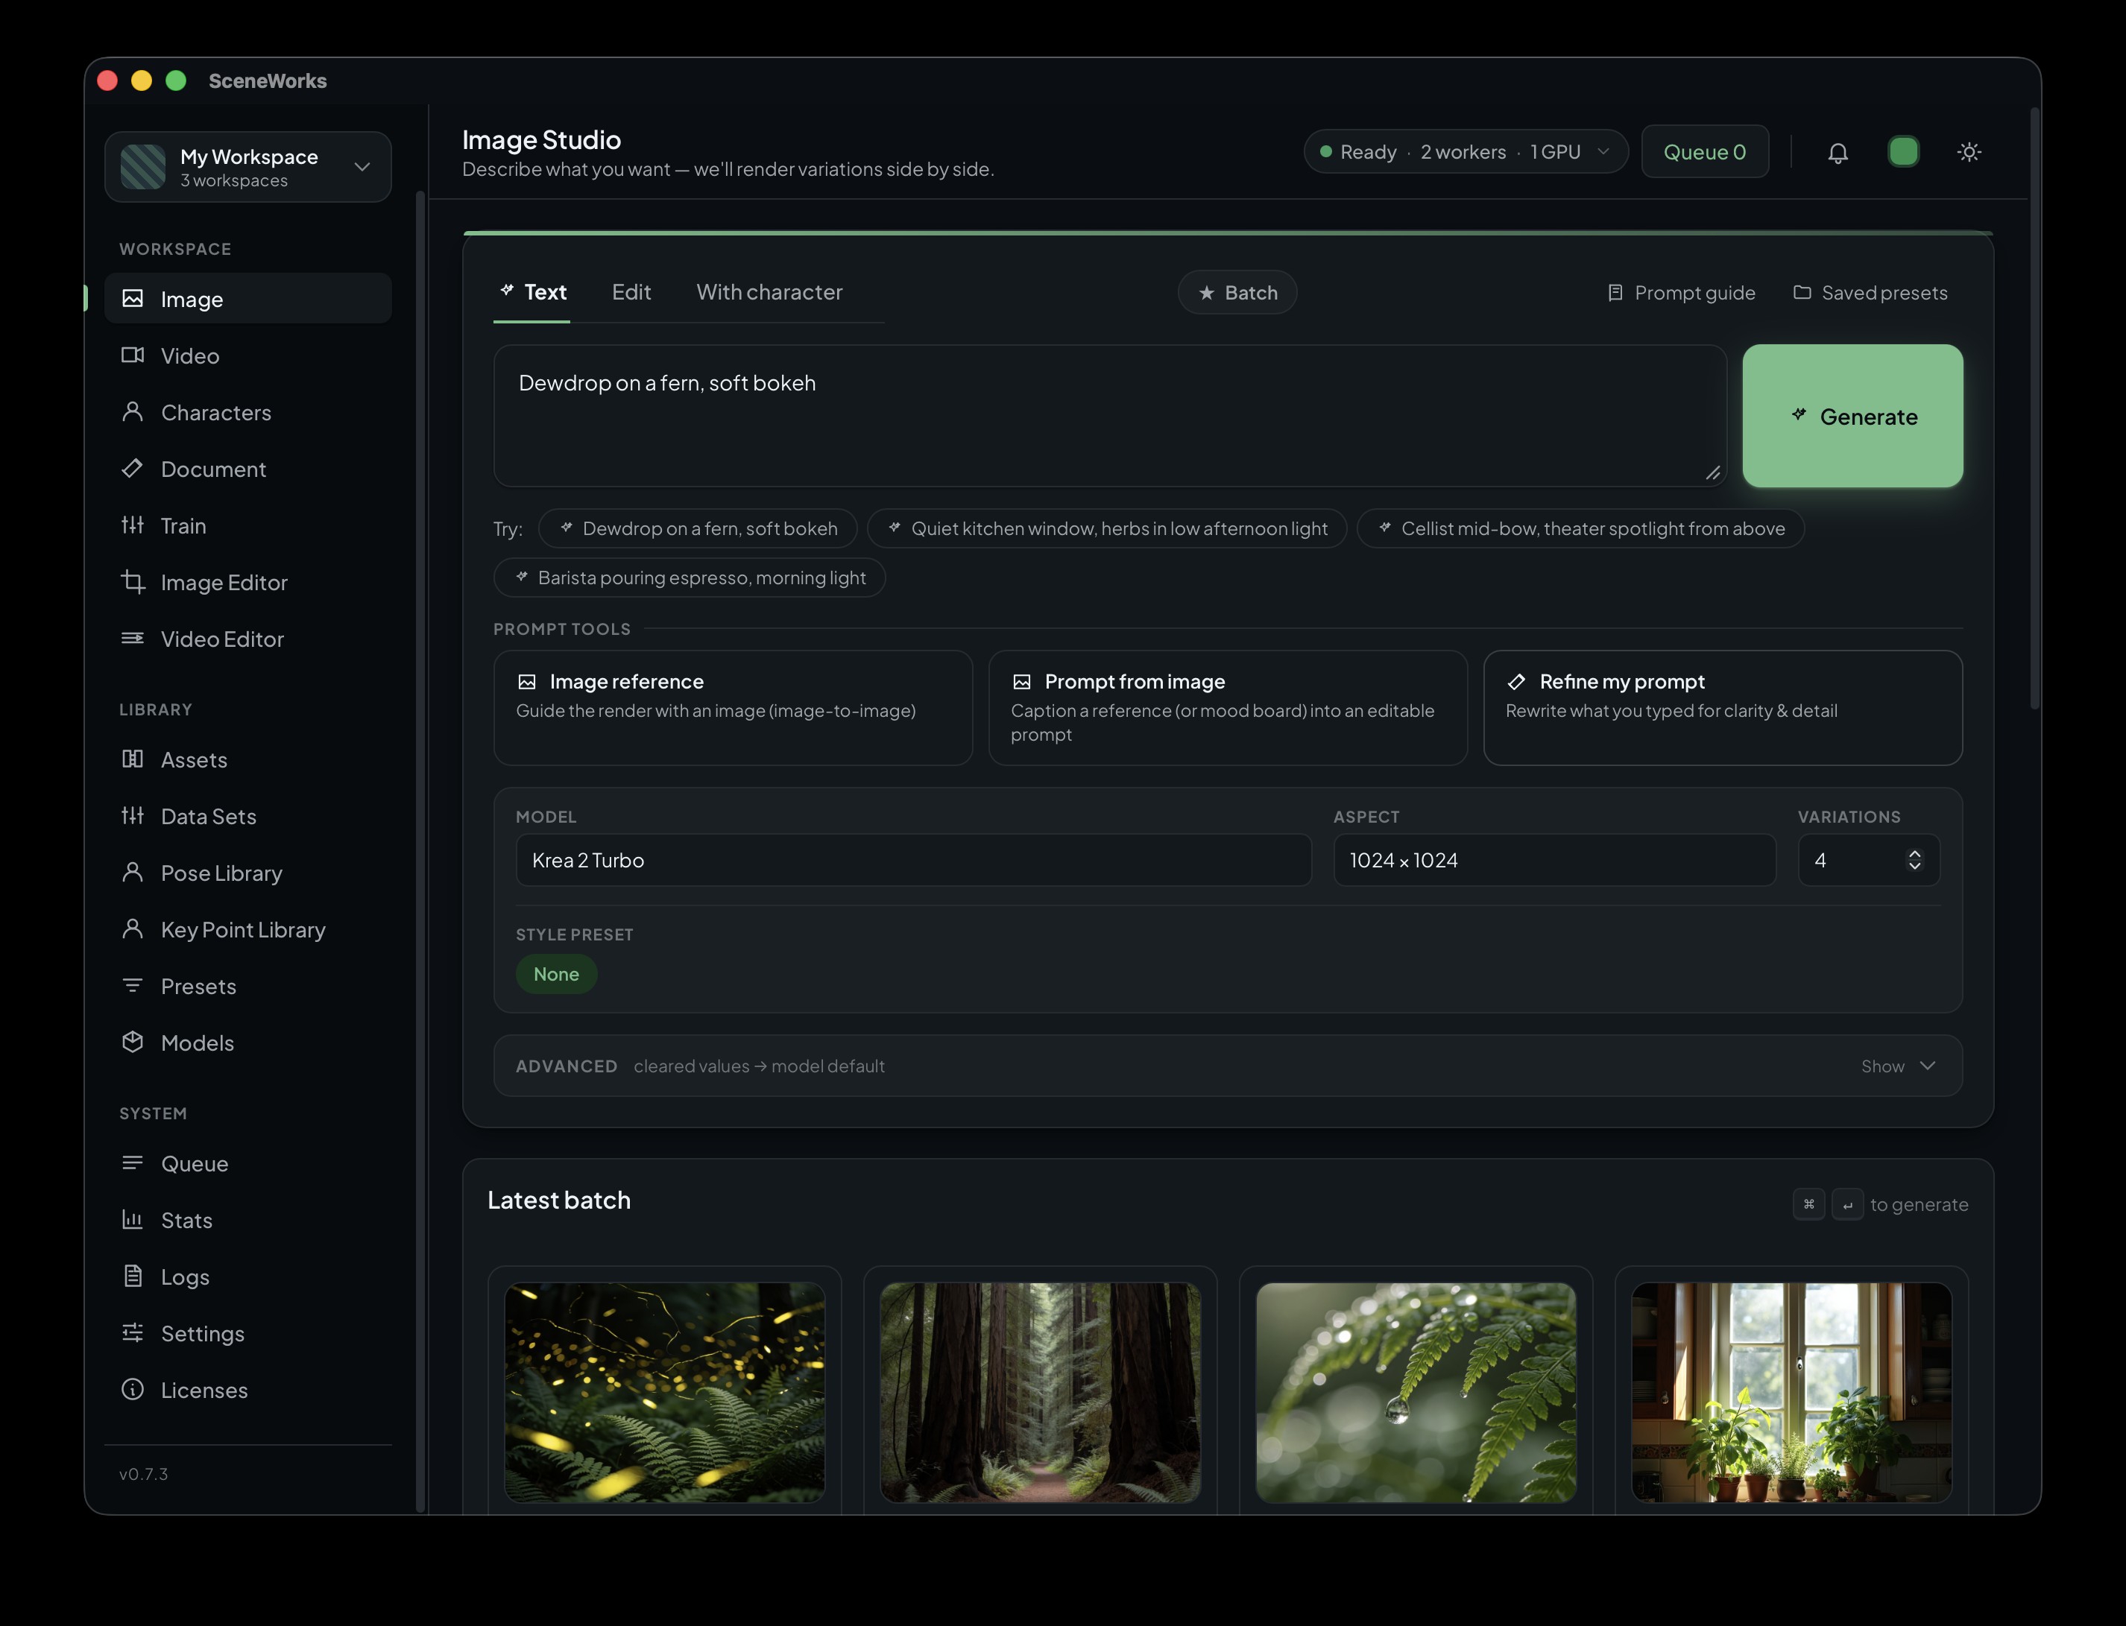Launch Video Editor via timeline icon
Image resolution: width=2126 pixels, height=1626 pixels.
coord(133,639)
